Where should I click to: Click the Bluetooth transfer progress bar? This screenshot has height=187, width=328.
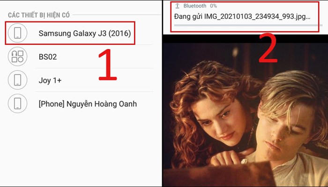pyautogui.click(x=248, y=25)
